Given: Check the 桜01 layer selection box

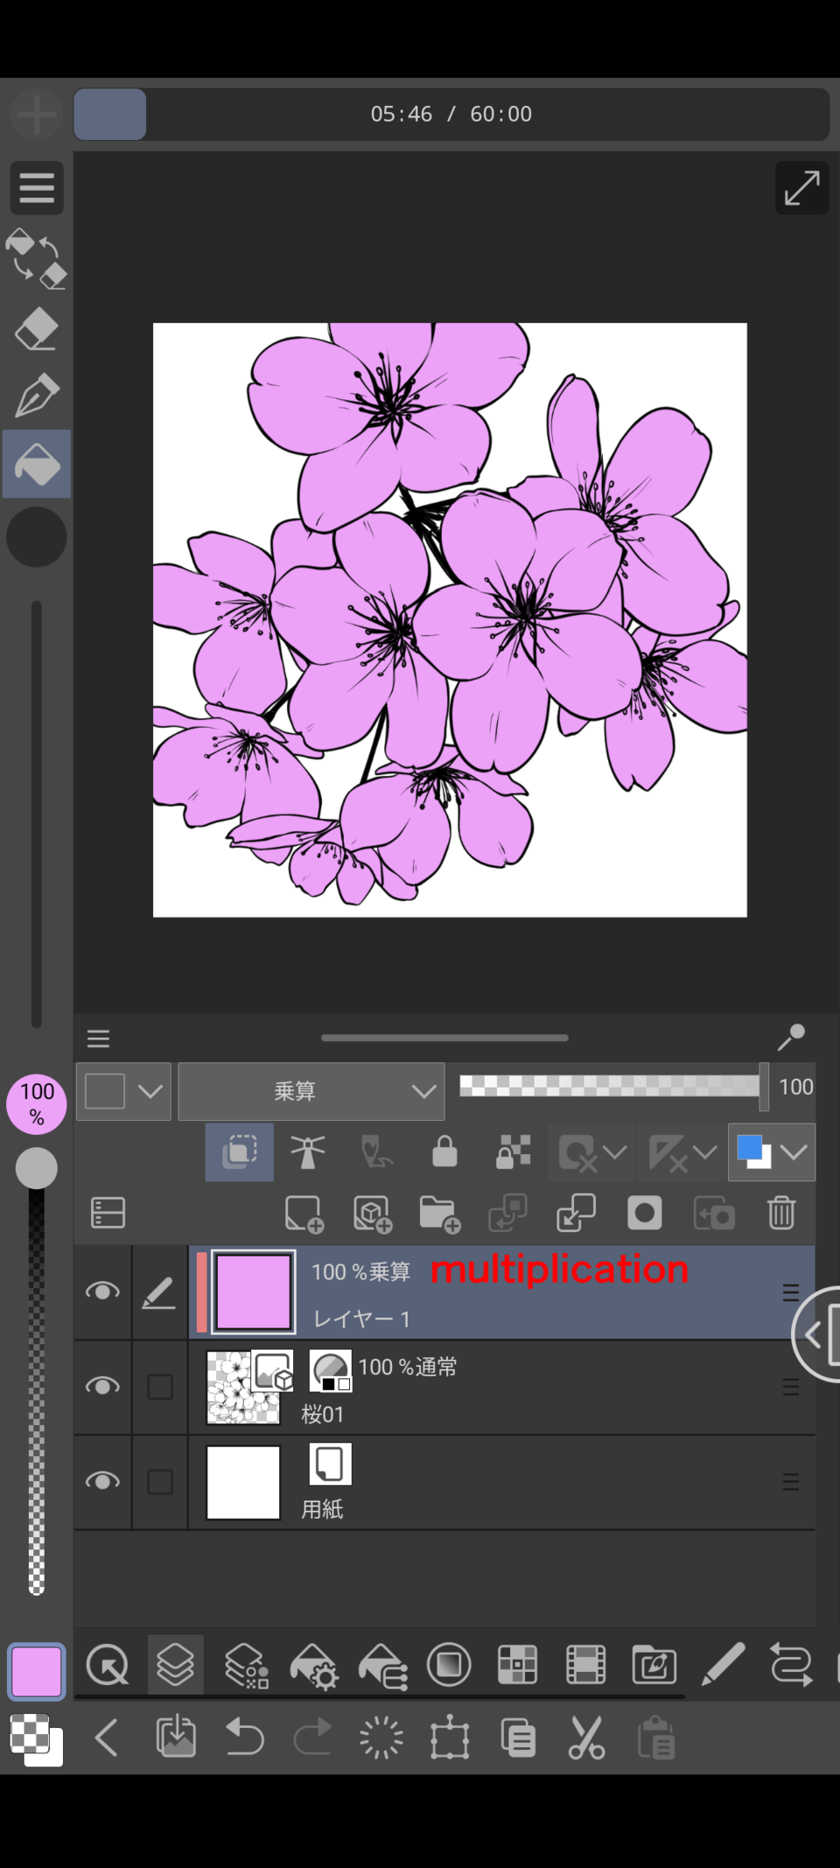Looking at the screenshot, I should point(160,1387).
